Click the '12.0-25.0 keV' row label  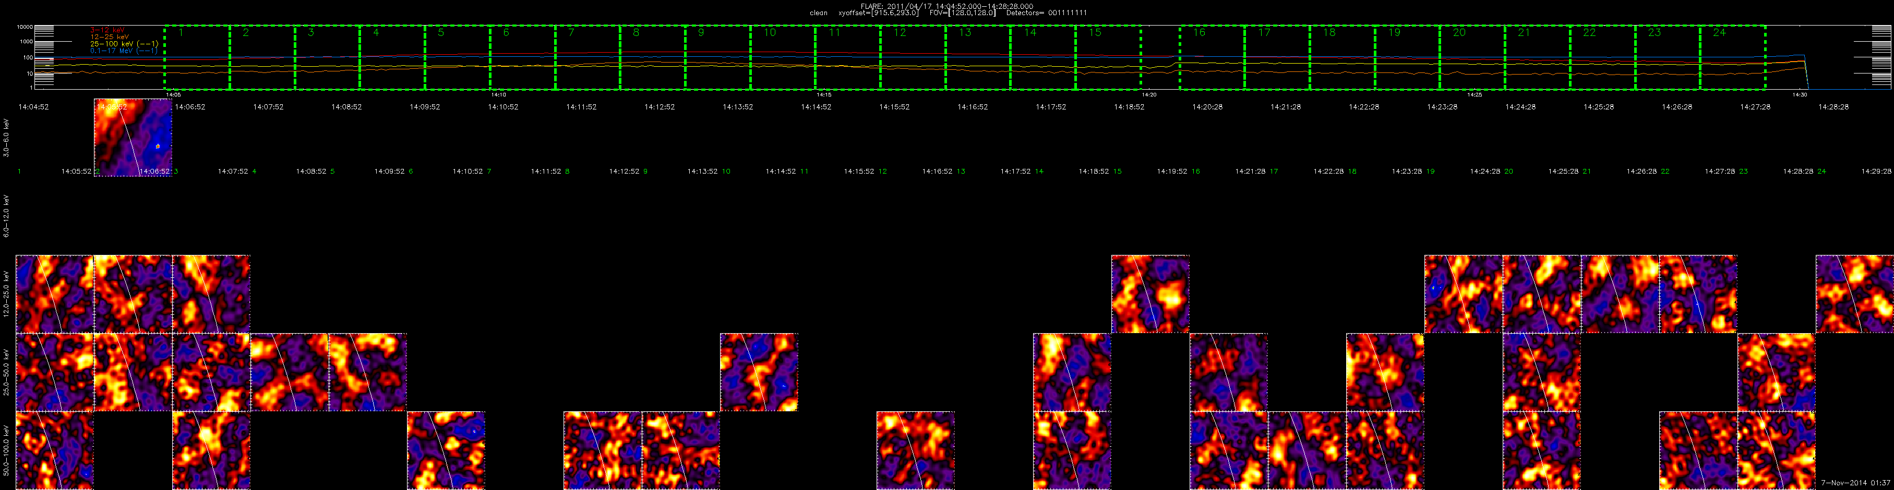point(7,294)
